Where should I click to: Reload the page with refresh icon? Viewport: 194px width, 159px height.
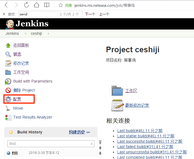pyautogui.click(x=27, y=5)
